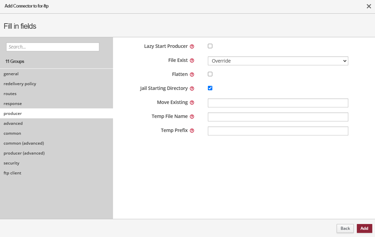Go to the ftp client group
The width and height of the screenshot is (375, 237).
(x=12, y=173)
